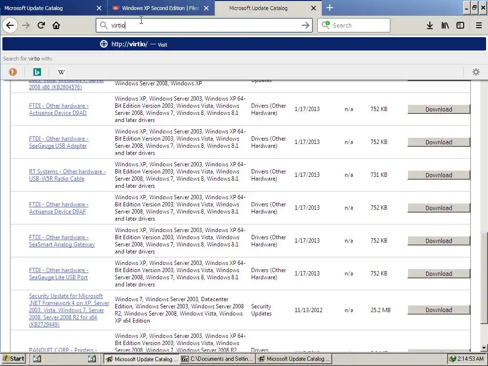Click the forward navigation arrow

coord(26,25)
